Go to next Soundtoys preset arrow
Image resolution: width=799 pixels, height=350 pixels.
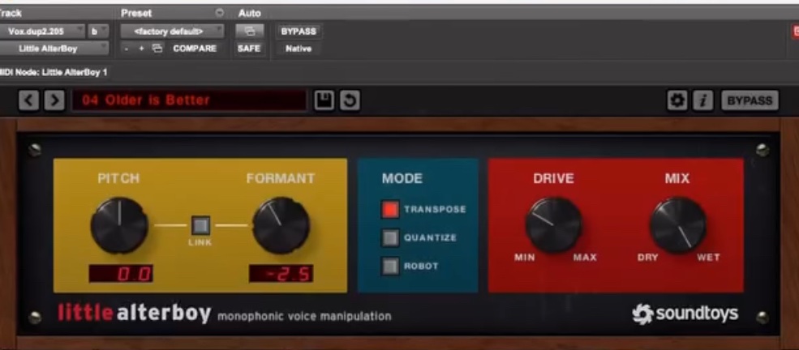[x=54, y=100]
